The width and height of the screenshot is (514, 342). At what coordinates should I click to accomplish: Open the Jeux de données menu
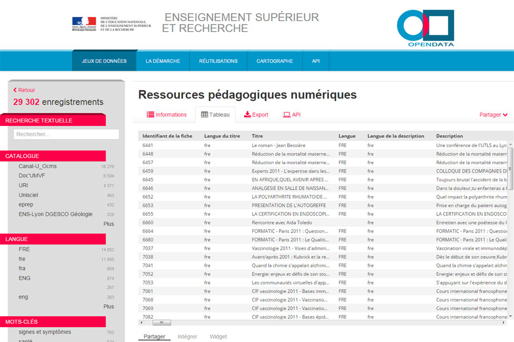click(x=105, y=61)
